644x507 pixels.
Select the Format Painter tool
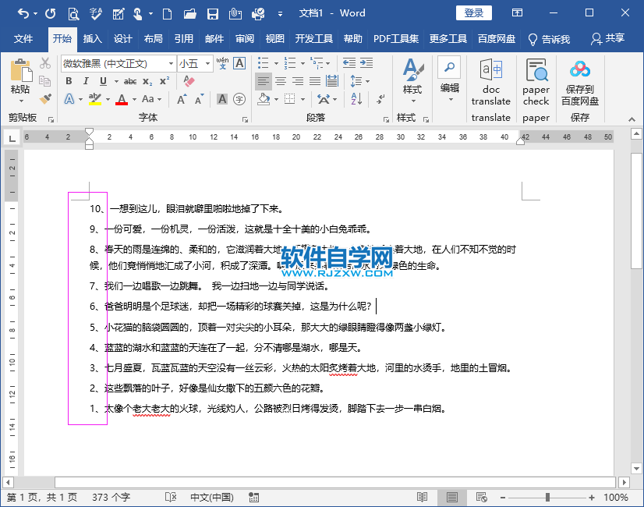(x=44, y=100)
